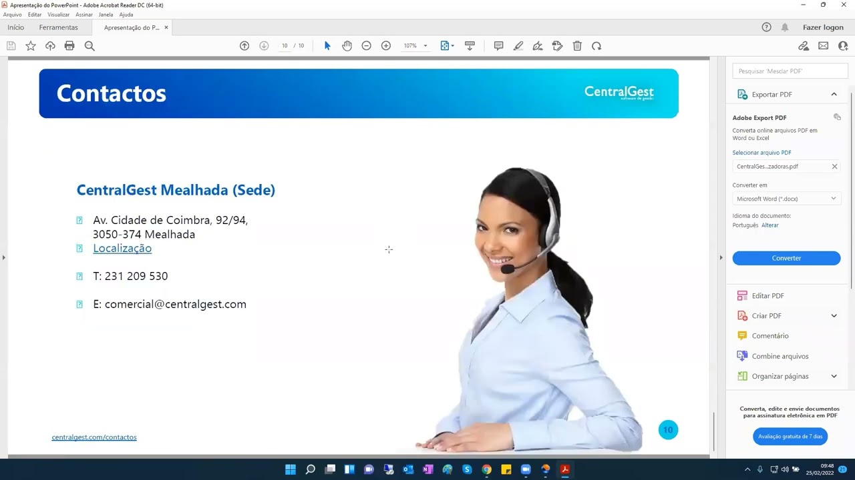
Task: Open the sign document tool
Action: point(538,46)
